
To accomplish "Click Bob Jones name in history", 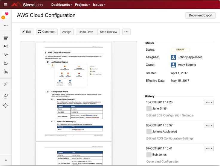I will coord(159,155).
